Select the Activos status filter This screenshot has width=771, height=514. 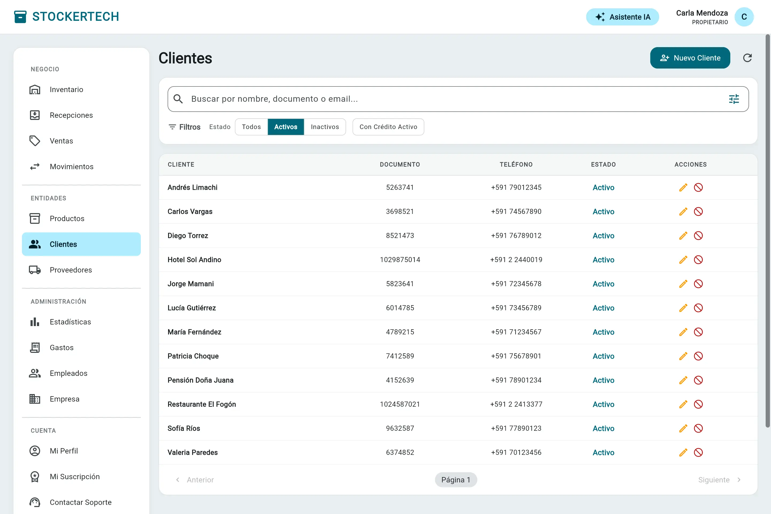tap(286, 127)
